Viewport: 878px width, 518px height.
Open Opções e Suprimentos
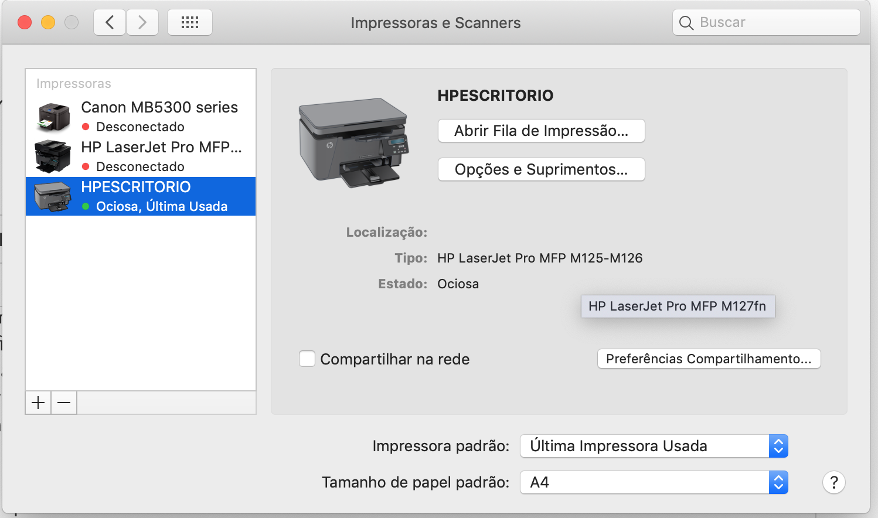(541, 169)
